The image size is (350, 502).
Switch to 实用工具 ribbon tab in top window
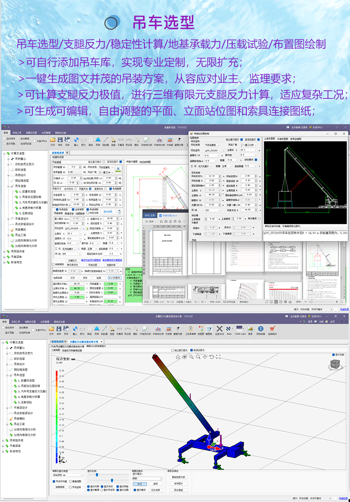pyautogui.click(x=17, y=132)
